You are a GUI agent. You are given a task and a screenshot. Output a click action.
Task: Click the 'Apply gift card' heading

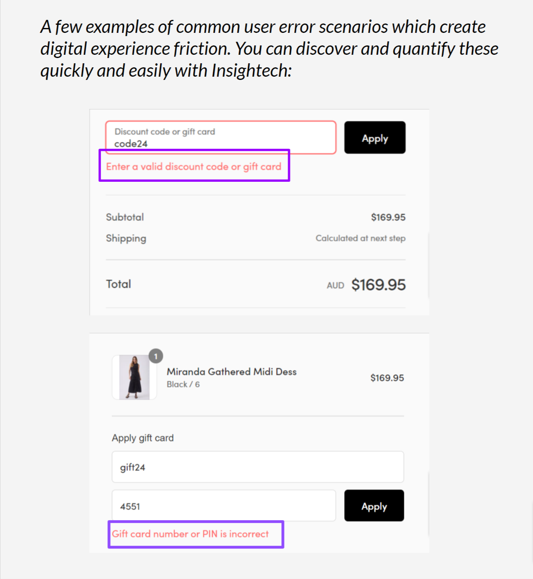(142, 438)
